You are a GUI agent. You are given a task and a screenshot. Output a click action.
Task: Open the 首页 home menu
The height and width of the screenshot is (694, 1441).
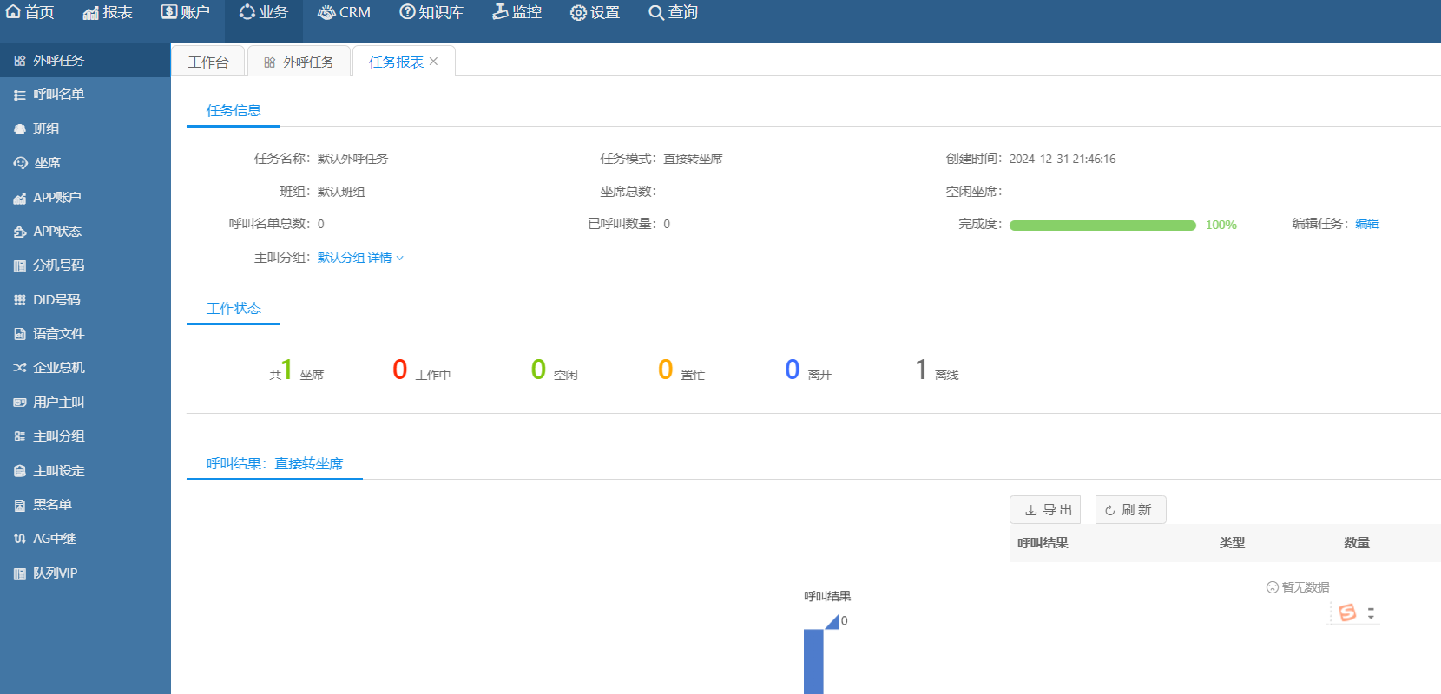tap(30, 12)
